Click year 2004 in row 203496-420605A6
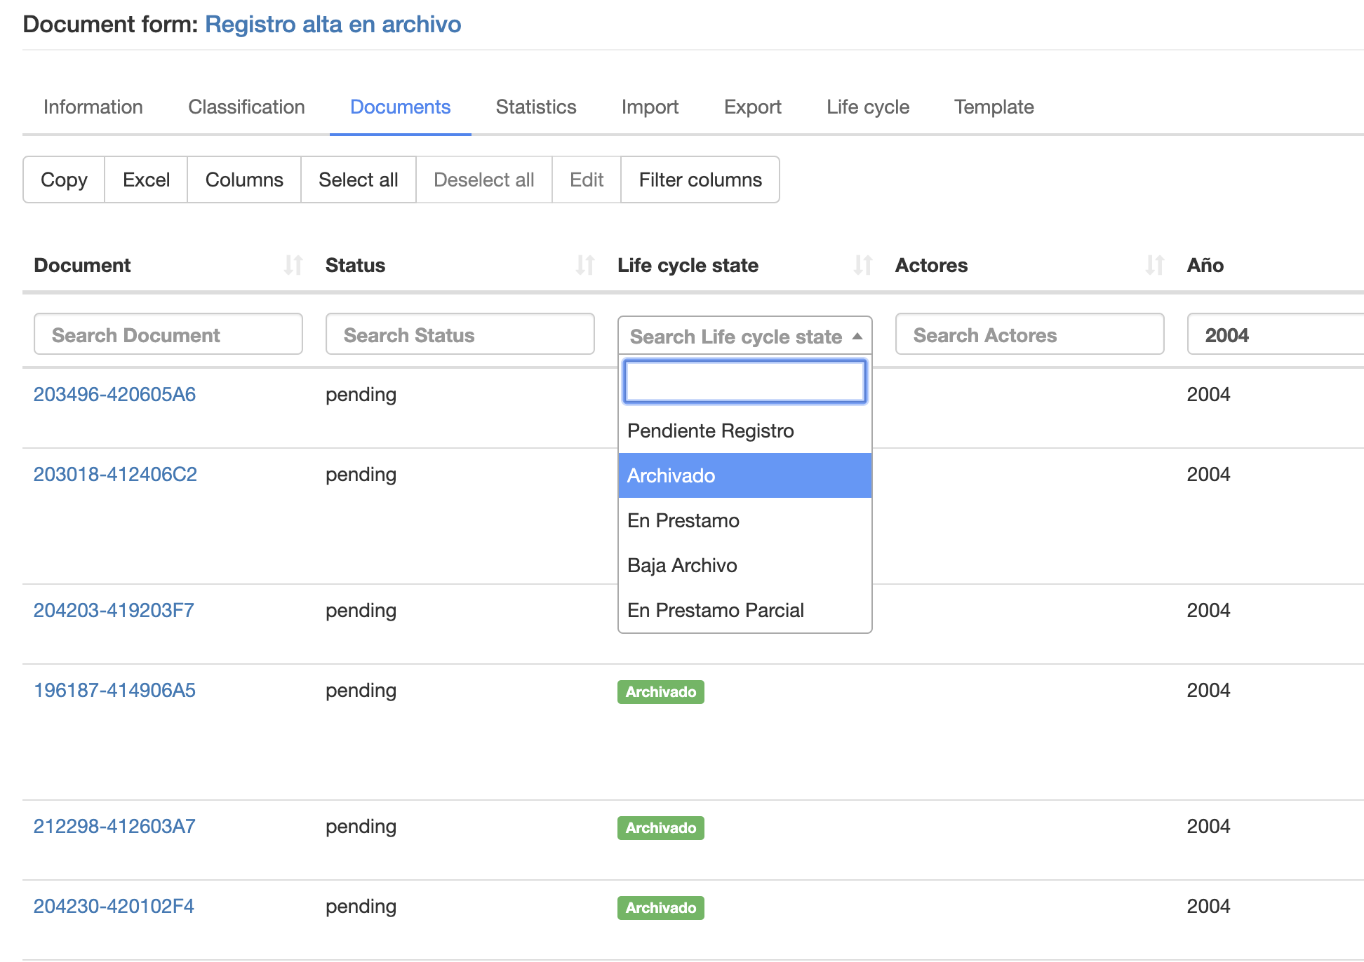Viewport: 1364px width, 962px height. click(x=1208, y=394)
